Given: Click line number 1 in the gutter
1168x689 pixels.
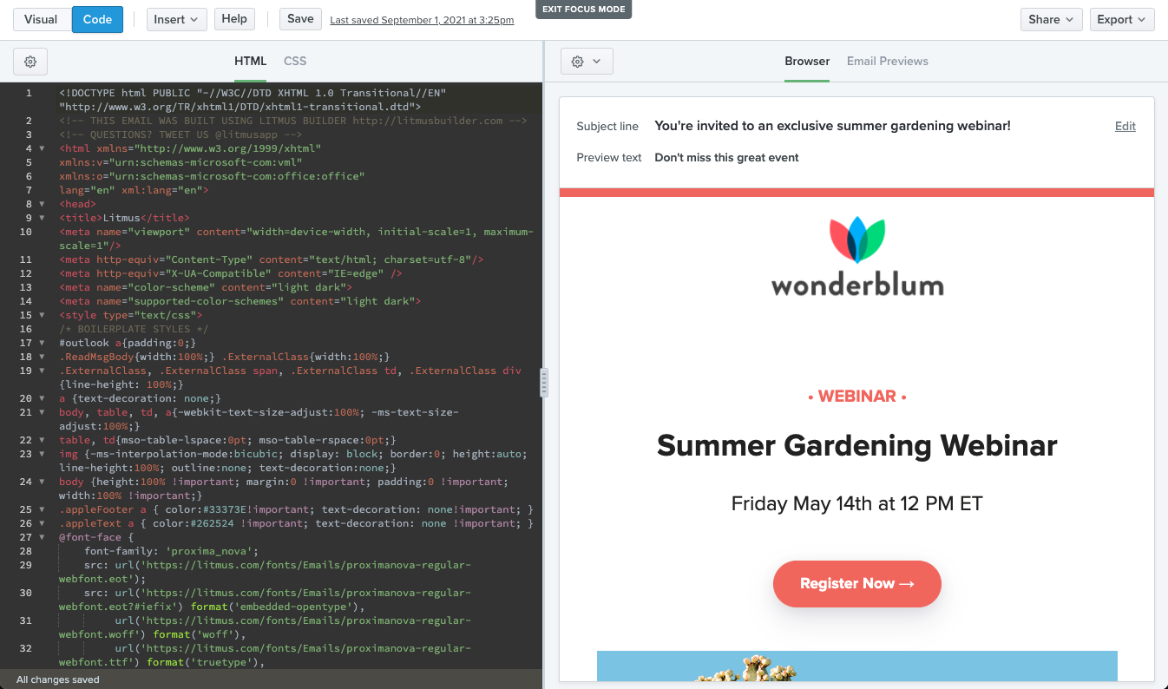Looking at the screenshot, I should pyautogui.click(x=29, y=93).
